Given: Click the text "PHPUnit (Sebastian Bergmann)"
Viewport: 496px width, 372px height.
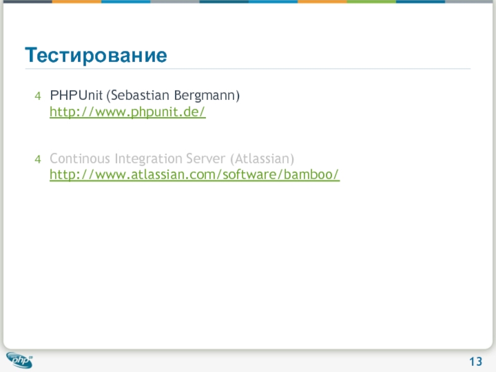Looking at the screenshot, I should (145, 95).
